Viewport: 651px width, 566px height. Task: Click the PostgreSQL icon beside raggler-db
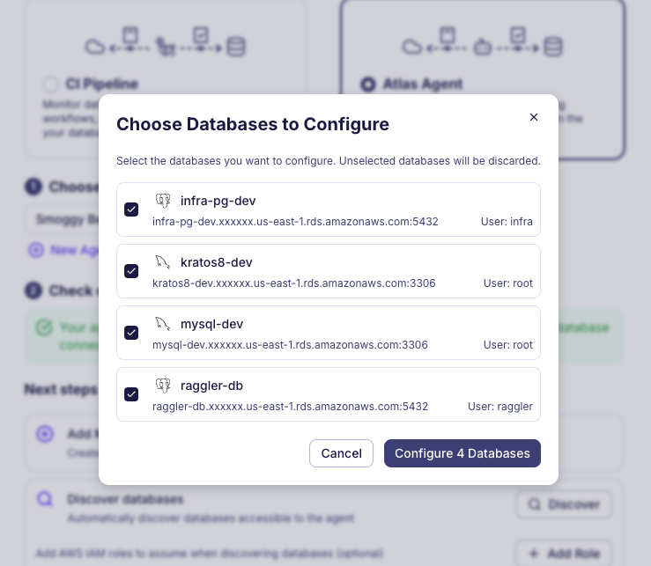(162, 385)
